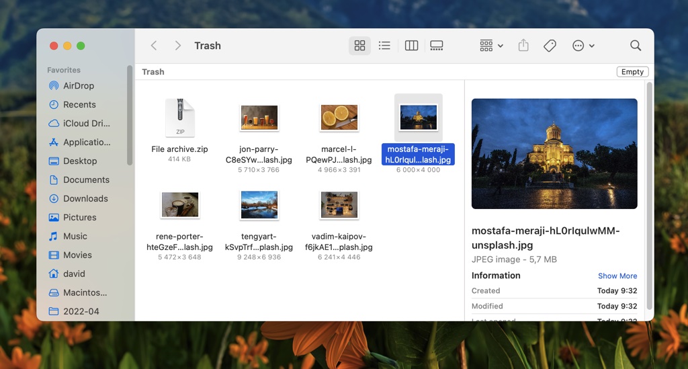Click the 6 241×4 446 dimensions label
The width and height of the screenshot is (688, 369).
[339, 257]
